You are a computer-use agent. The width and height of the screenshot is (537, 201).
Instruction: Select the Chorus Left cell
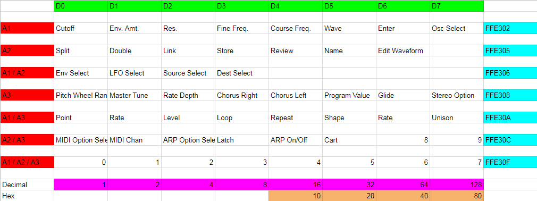click(x=296, y=96)
